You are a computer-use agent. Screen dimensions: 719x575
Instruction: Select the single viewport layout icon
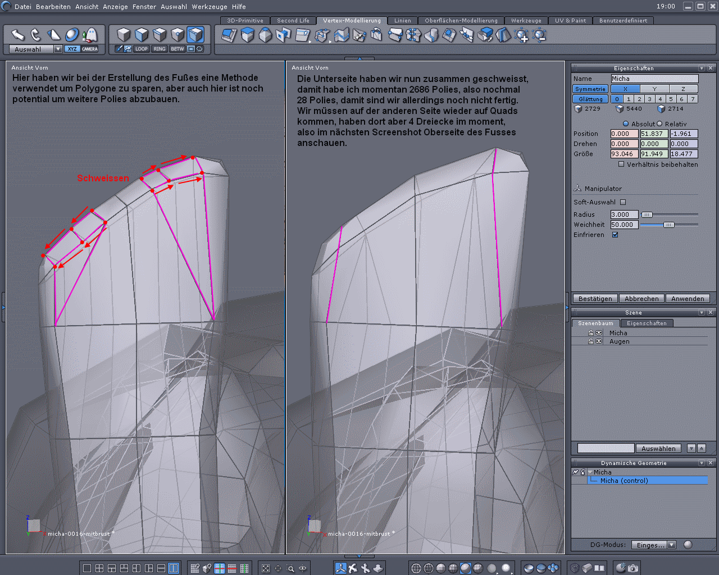pos(87,568)
